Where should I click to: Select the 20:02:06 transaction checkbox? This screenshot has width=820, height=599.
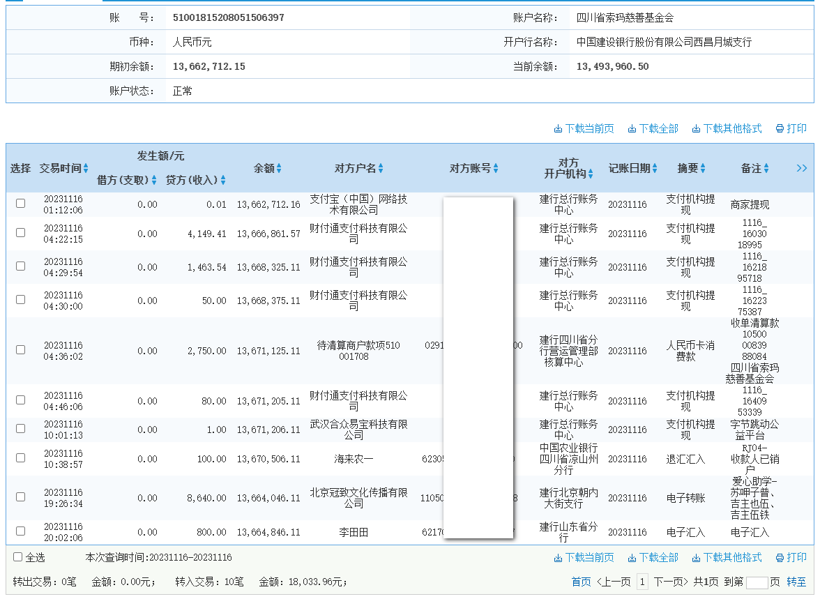(x=20, y=531)
